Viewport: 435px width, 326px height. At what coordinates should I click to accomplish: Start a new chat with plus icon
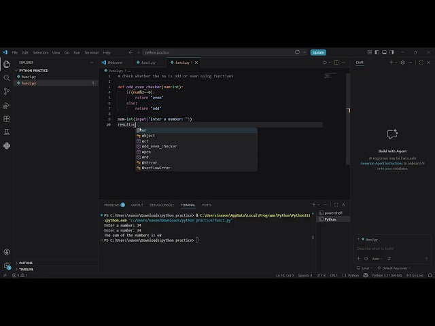(x=391, y=62)
